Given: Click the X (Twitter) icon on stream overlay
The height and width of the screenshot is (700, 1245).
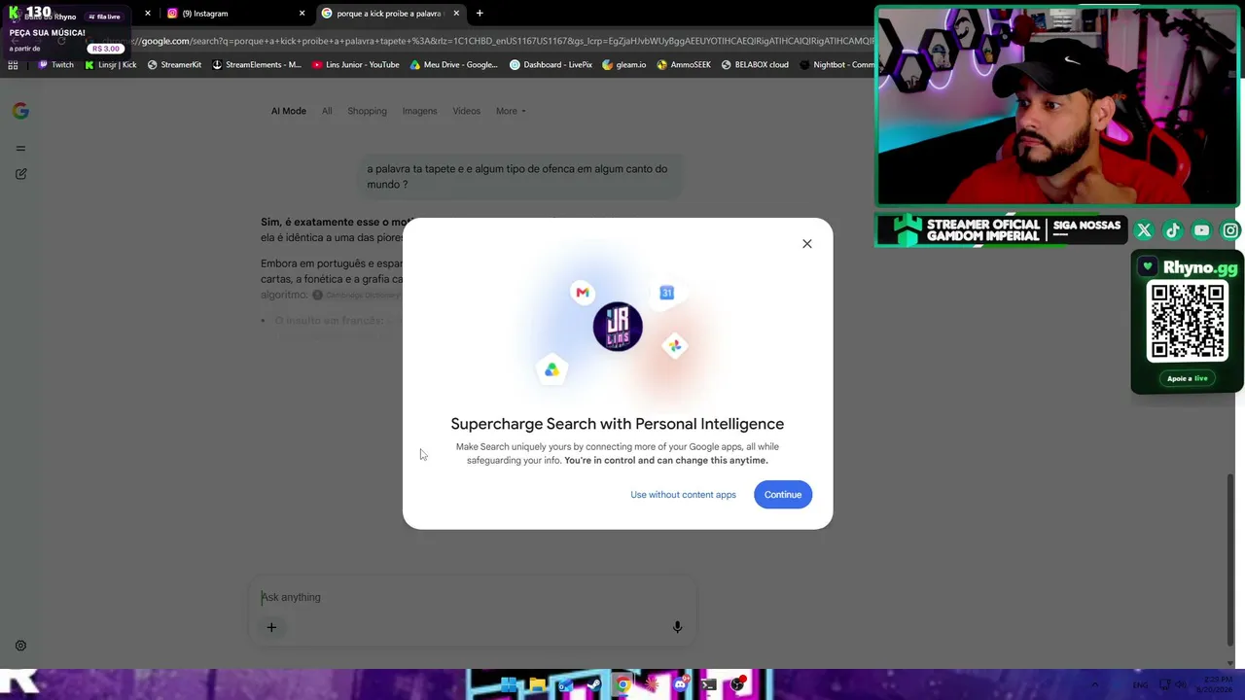Looking at the screenshot, I should (x=1144, y=230).
